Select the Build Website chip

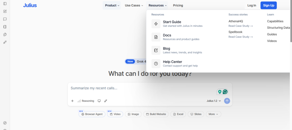(156, 114)
